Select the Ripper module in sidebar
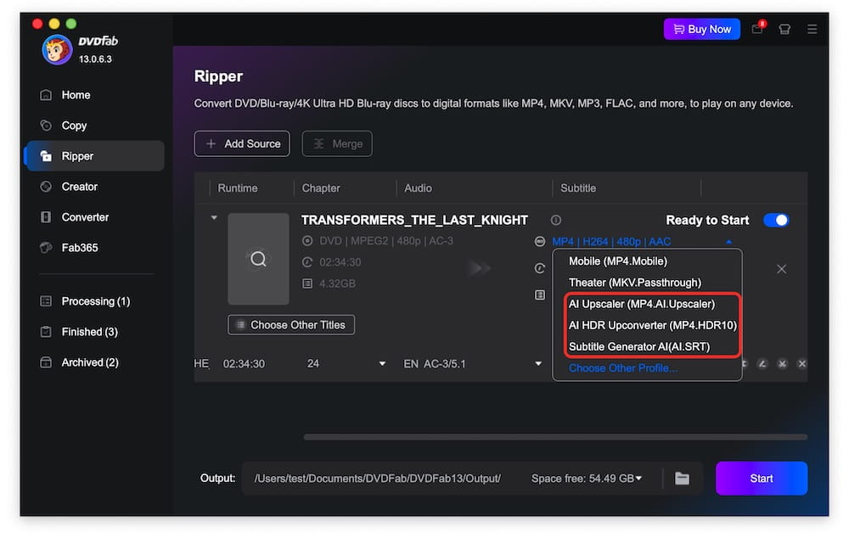This screenshot has height=544, width=849. (x=95, y=156)
